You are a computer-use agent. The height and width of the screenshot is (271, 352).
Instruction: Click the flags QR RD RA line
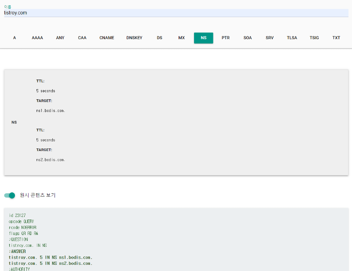click(x=23, y=234)
